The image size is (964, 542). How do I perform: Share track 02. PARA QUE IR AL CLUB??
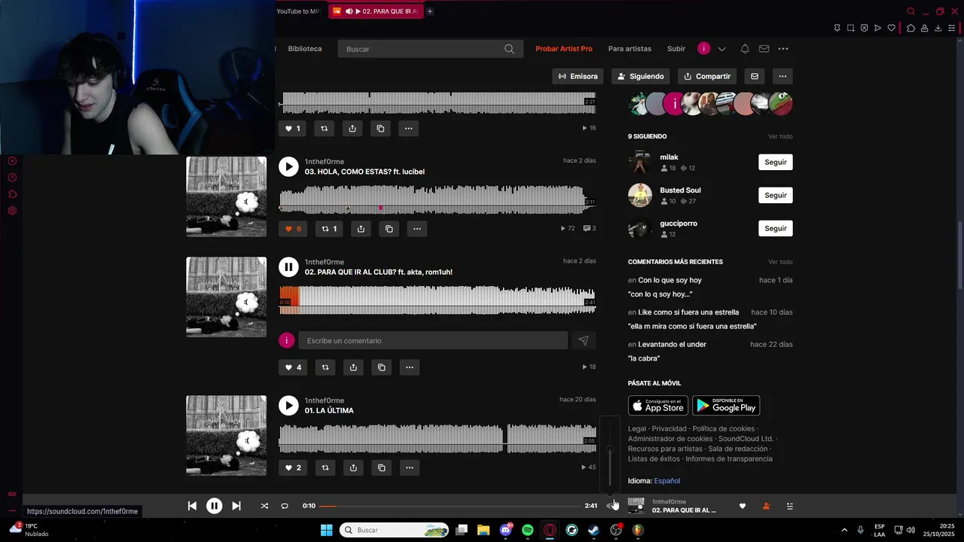click(x=353, y=367)
